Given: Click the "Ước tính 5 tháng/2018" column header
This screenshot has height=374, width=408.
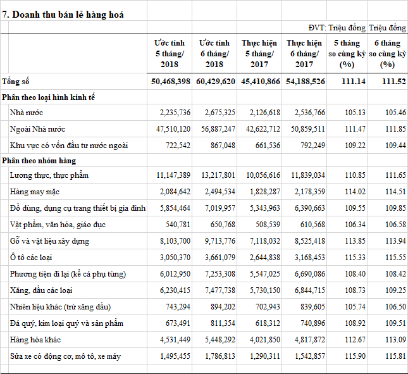Looking at the screenshot, I should coord(170,54).
